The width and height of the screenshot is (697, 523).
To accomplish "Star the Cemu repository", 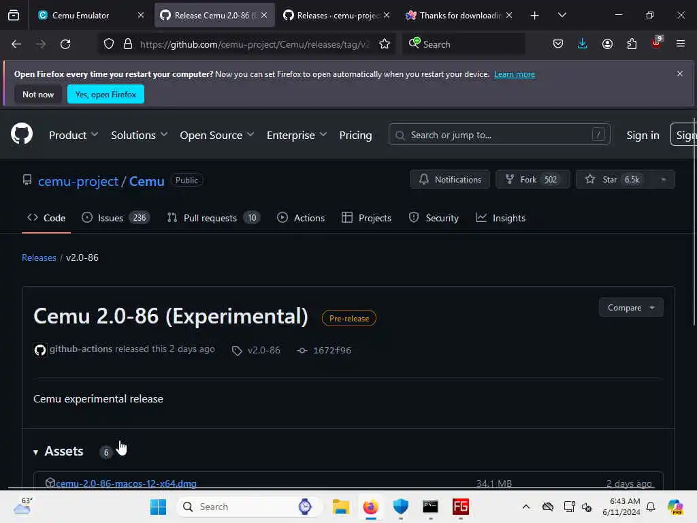I will pyautogui.click(x=614, y=179).
